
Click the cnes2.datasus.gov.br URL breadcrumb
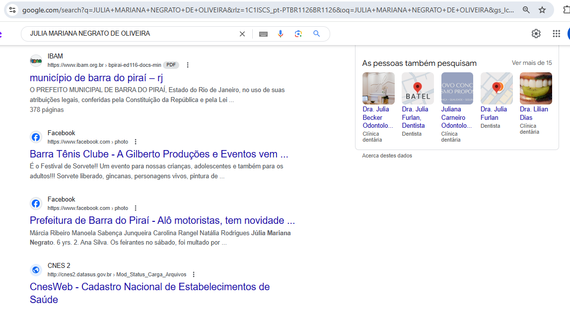(117, 274)
